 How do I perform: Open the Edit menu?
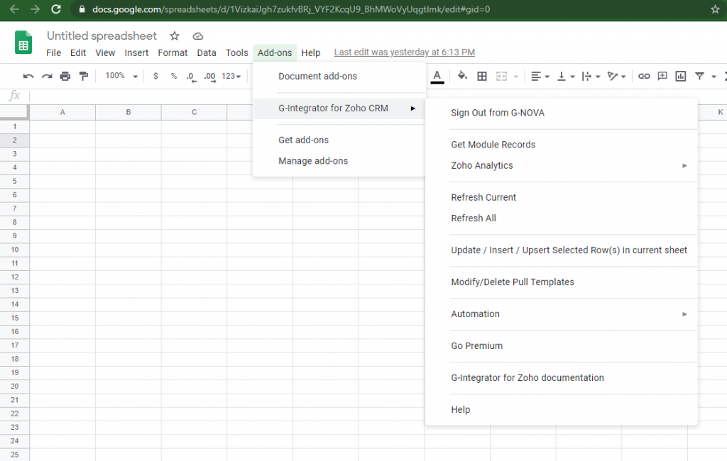pos(78,52)
